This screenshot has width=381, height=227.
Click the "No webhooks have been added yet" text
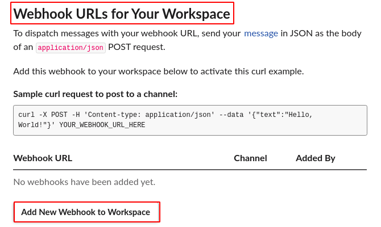[84, 182]
